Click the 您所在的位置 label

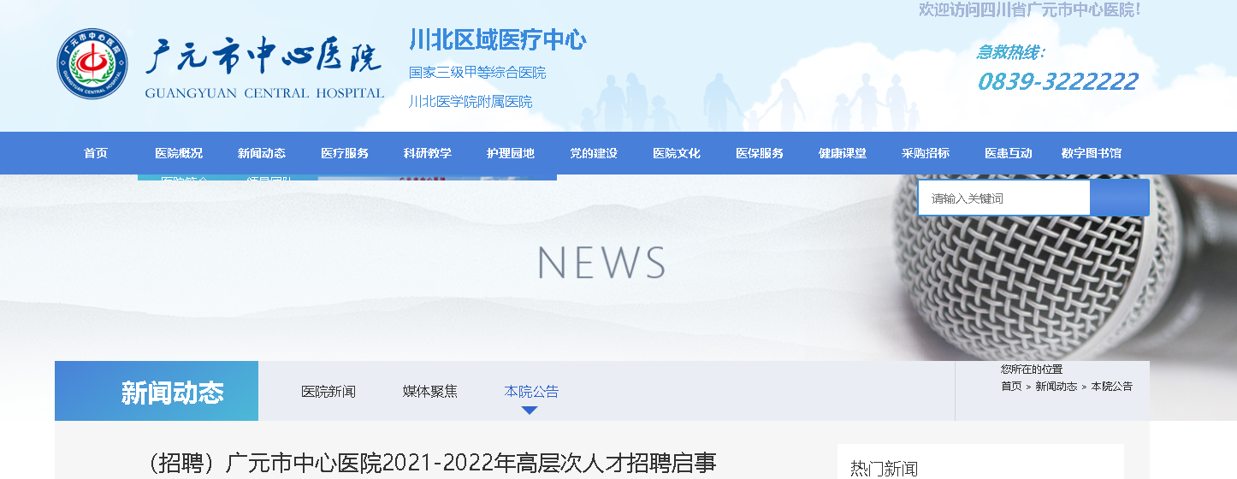[x=1032, y=370]
